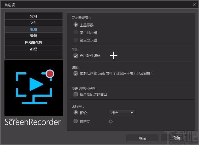Select 主显示器 radio option
Image resolution: width=199 pixels, height=145 pixels.
[x=76, y=25]
